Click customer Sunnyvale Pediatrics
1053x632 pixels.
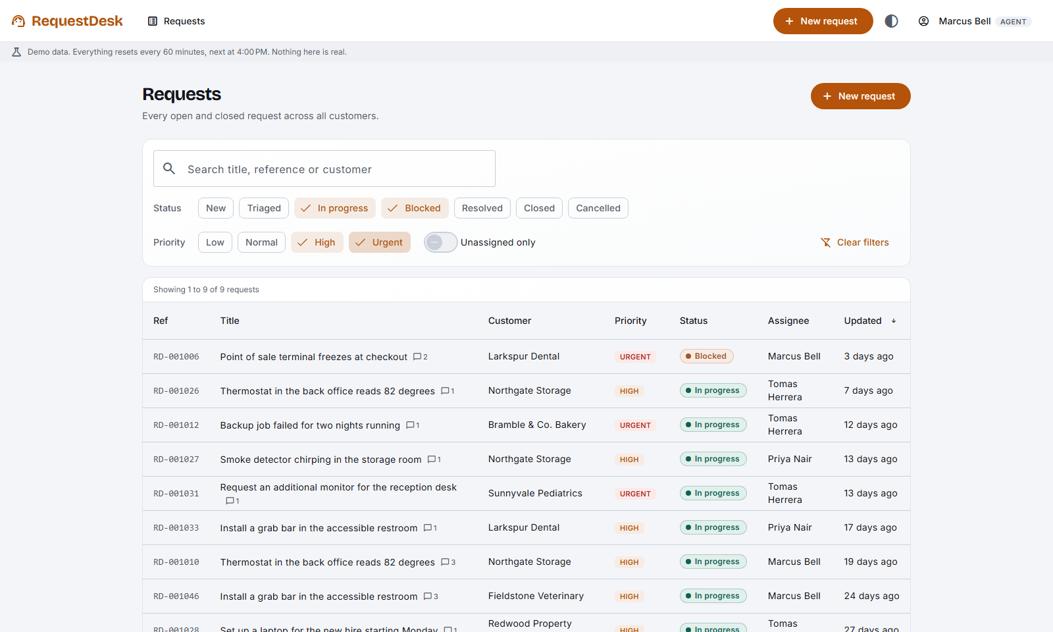point(535,493)
